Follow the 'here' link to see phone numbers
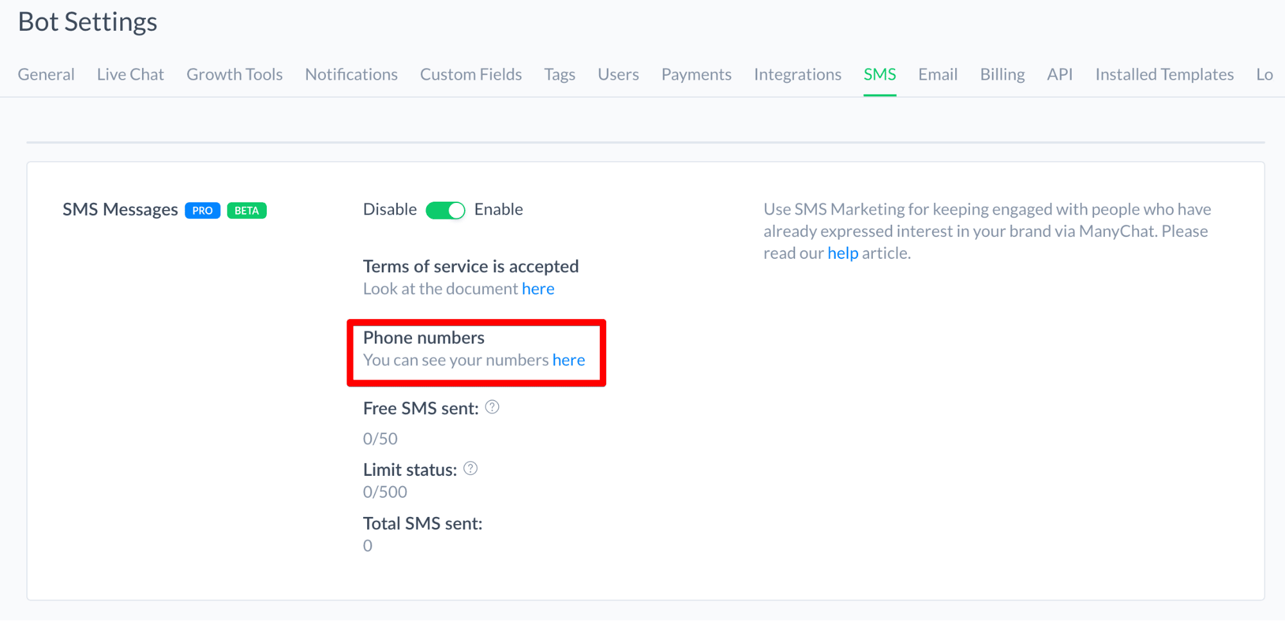The width and height of the screenshot is (1285, 621). click(569, 360)
